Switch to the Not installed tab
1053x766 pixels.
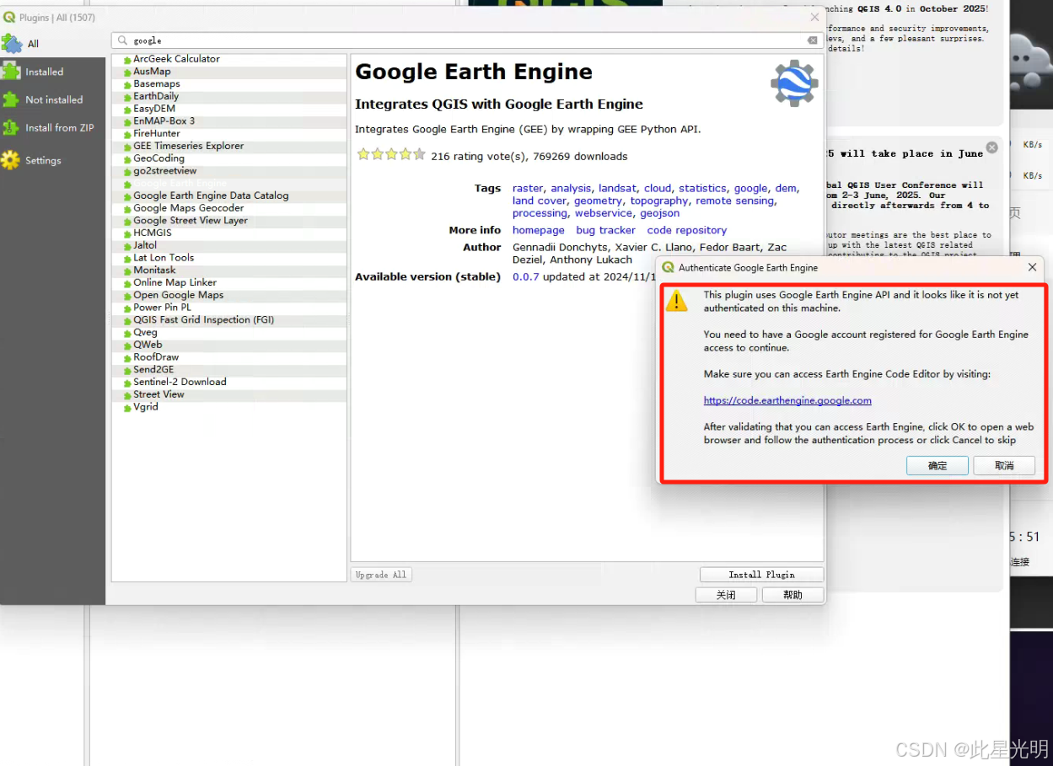pyautogui.click(x=52, y=99)
